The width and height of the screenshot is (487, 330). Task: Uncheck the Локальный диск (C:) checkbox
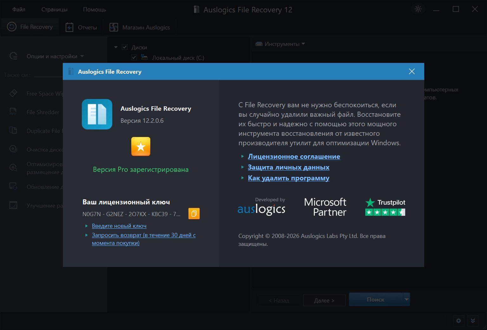tap(134, 58)
